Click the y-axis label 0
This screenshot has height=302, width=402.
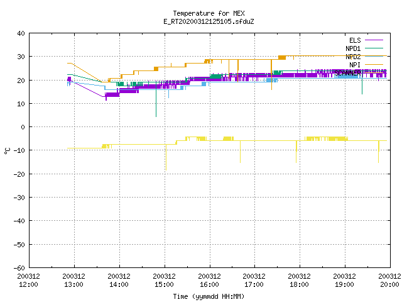(x=23, y=127)
